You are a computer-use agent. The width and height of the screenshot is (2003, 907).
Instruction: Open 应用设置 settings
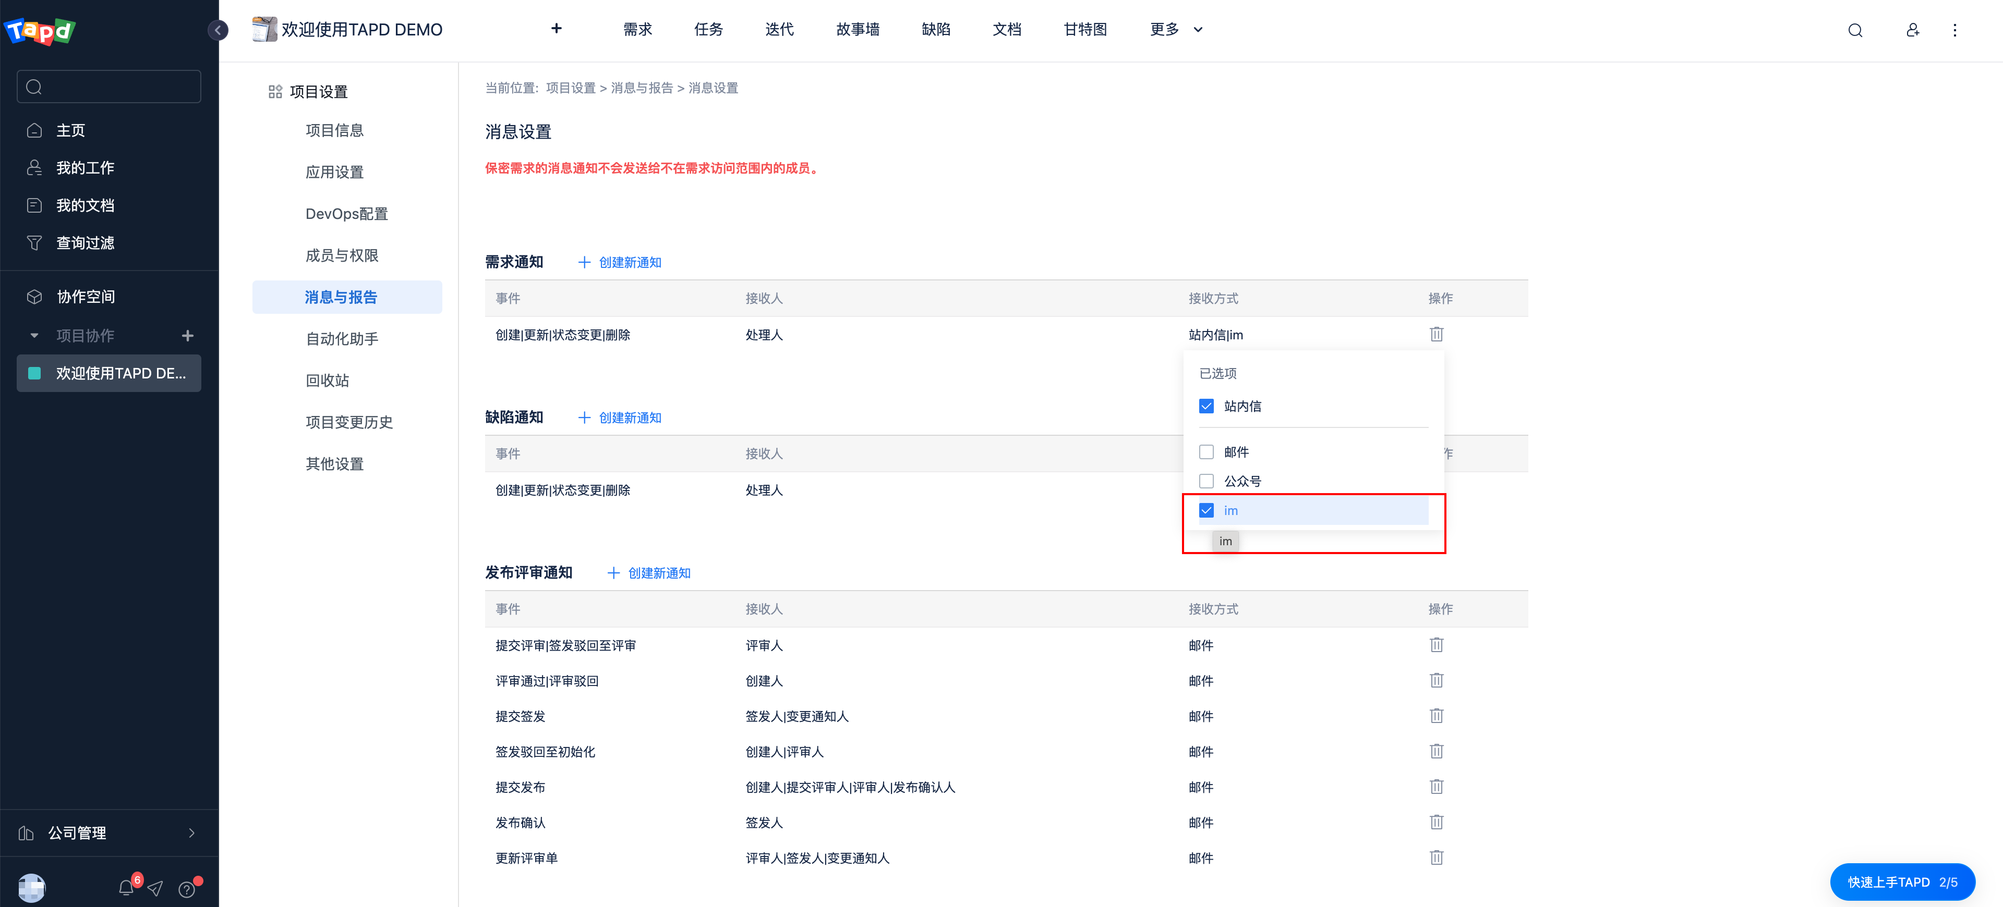[x=334, y=173]
